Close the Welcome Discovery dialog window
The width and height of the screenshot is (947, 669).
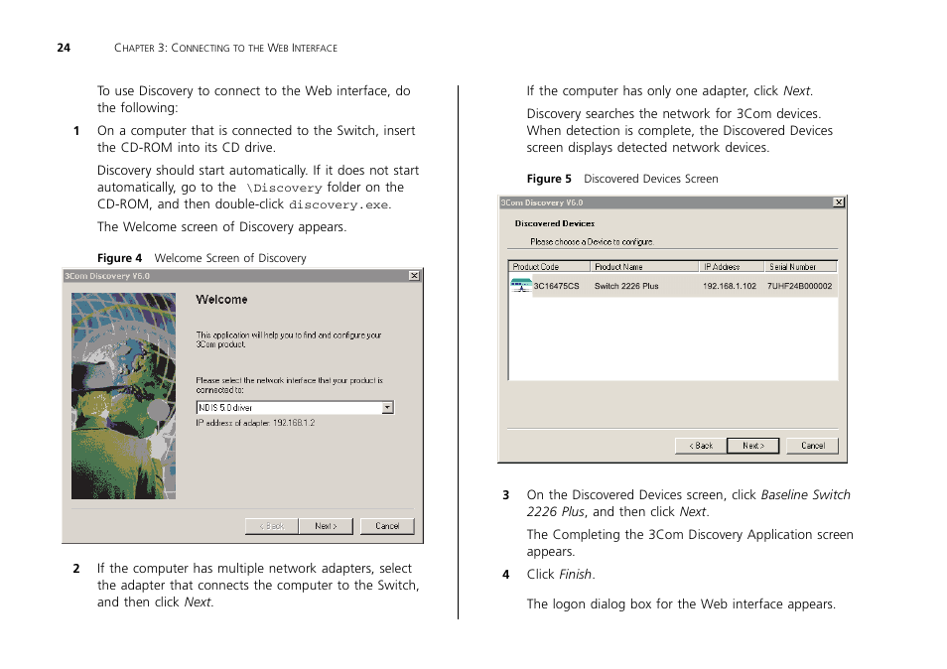[414, 275]
